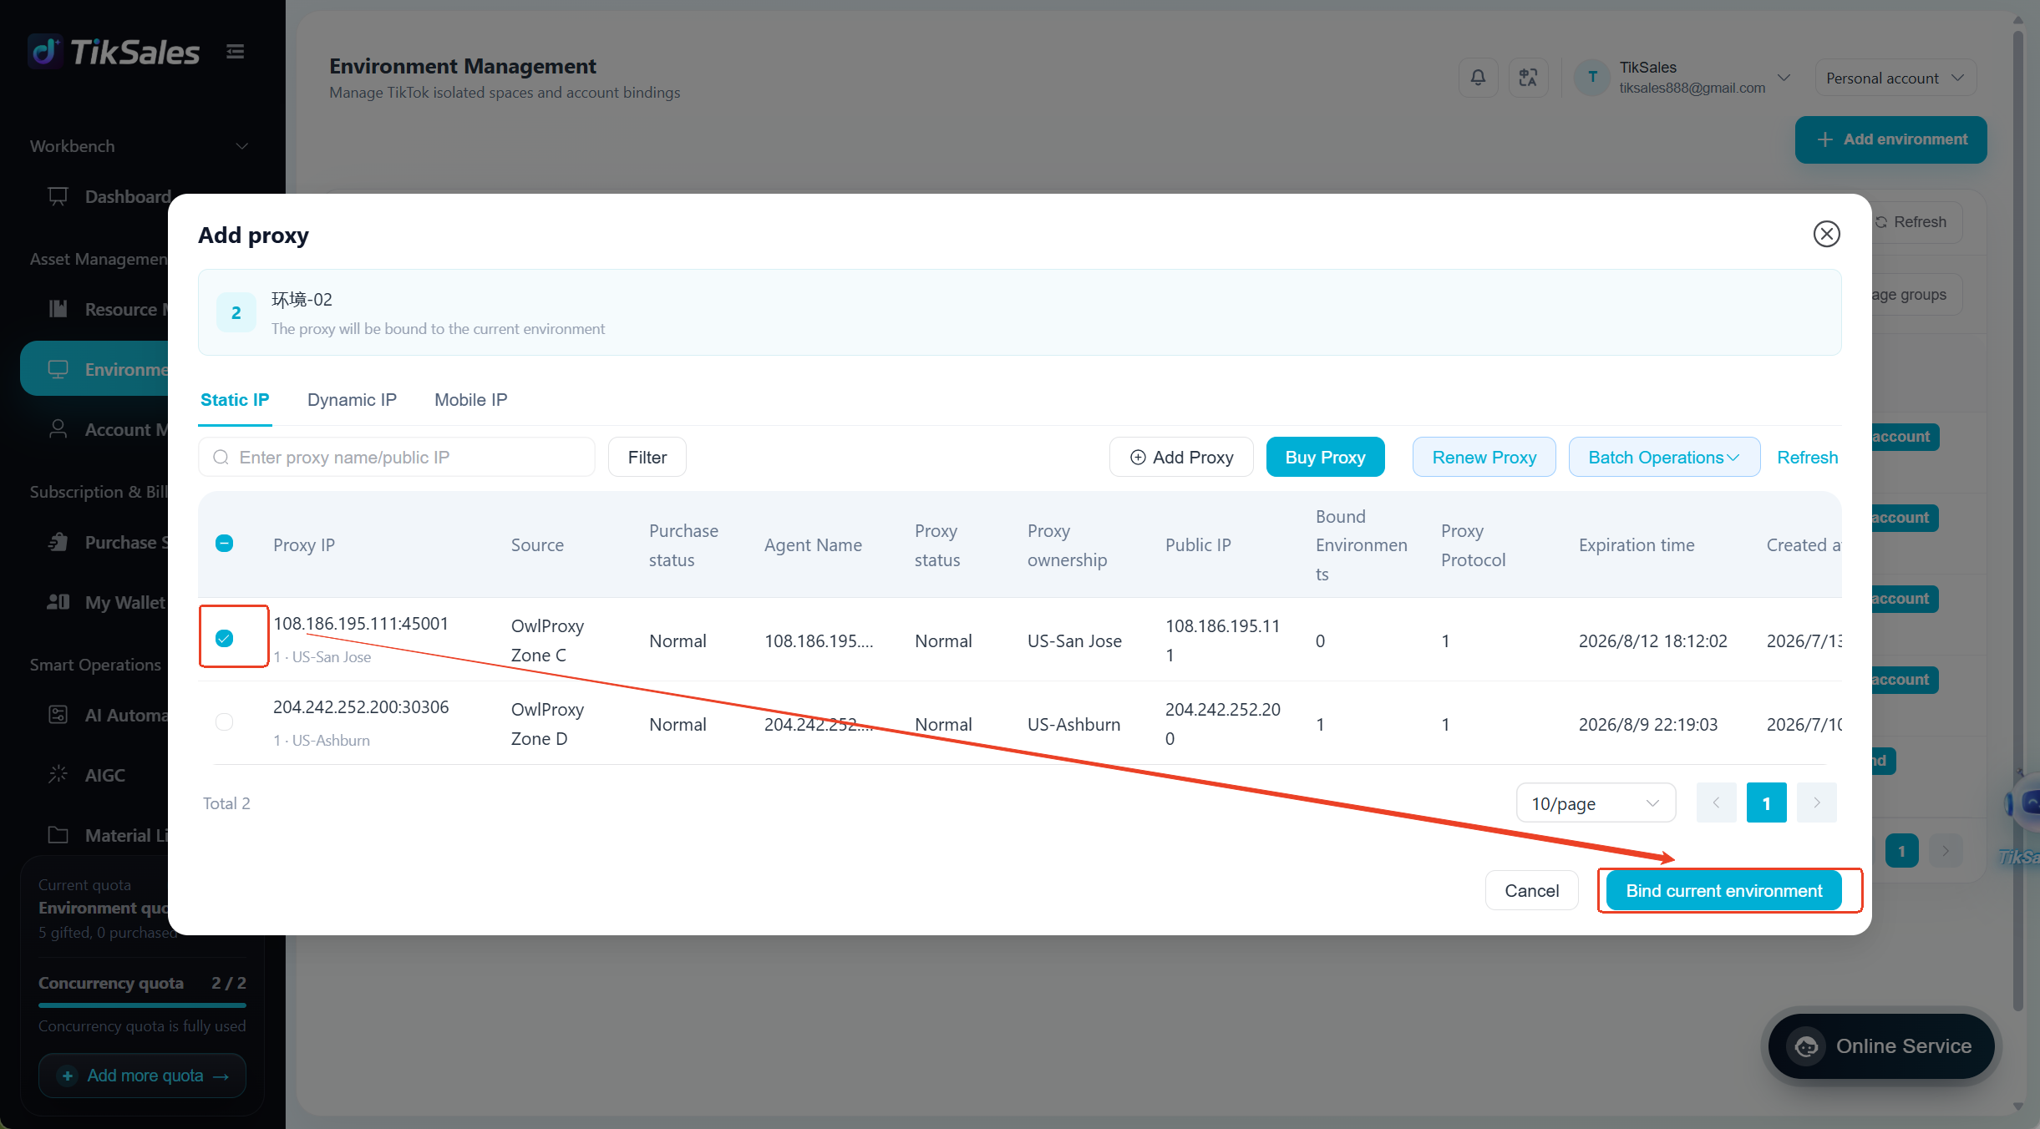Click the TikSales logo icon

coord(45,52)
